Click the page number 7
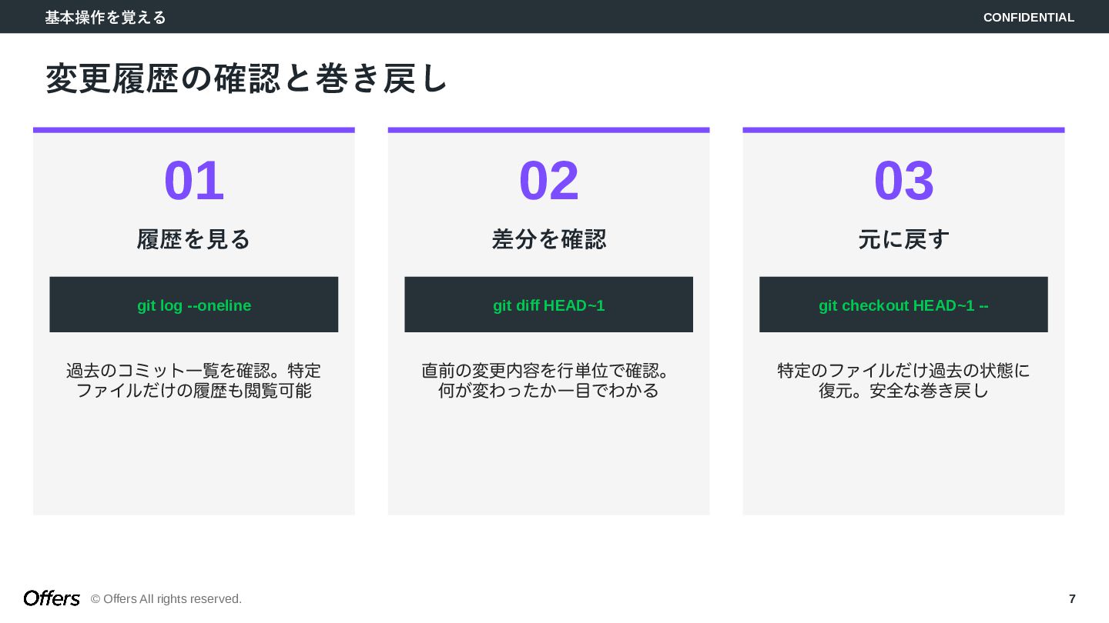The image size is (1109, 623). coord(1072,598)
